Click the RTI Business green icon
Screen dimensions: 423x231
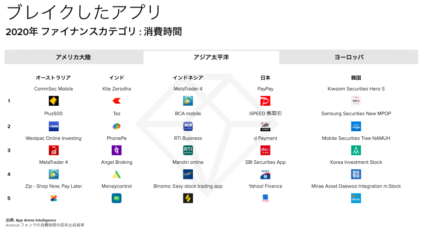point(188,150)
